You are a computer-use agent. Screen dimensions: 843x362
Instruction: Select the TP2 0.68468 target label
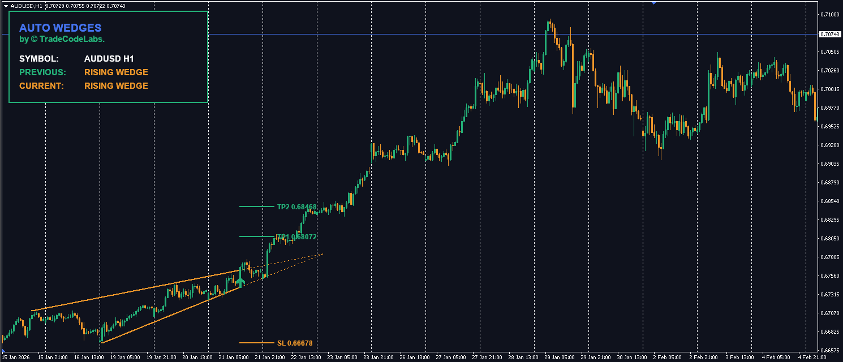(x=296, y=207)
